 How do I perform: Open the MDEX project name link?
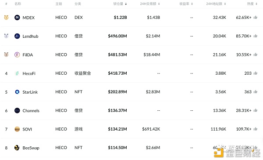28,18
